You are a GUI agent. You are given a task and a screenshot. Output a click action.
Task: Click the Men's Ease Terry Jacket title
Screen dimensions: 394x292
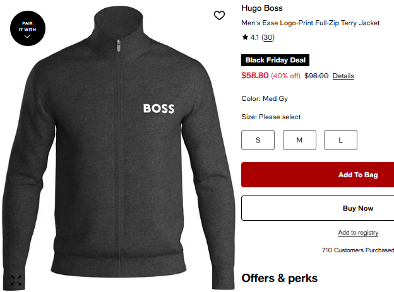311,23
